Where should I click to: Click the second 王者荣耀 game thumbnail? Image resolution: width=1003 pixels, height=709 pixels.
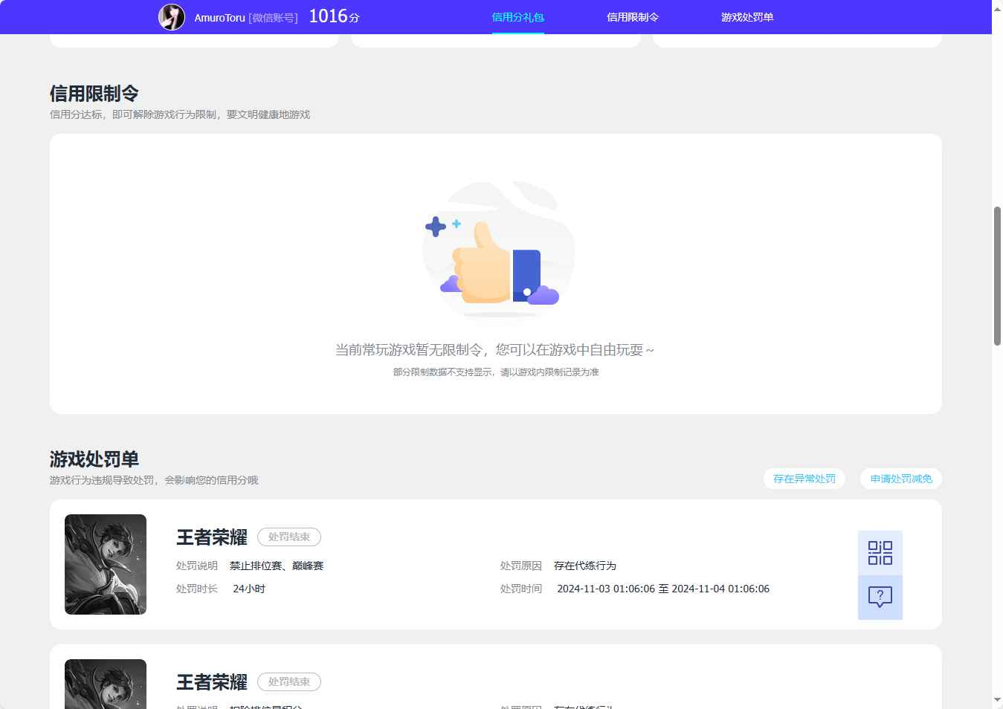106,684
